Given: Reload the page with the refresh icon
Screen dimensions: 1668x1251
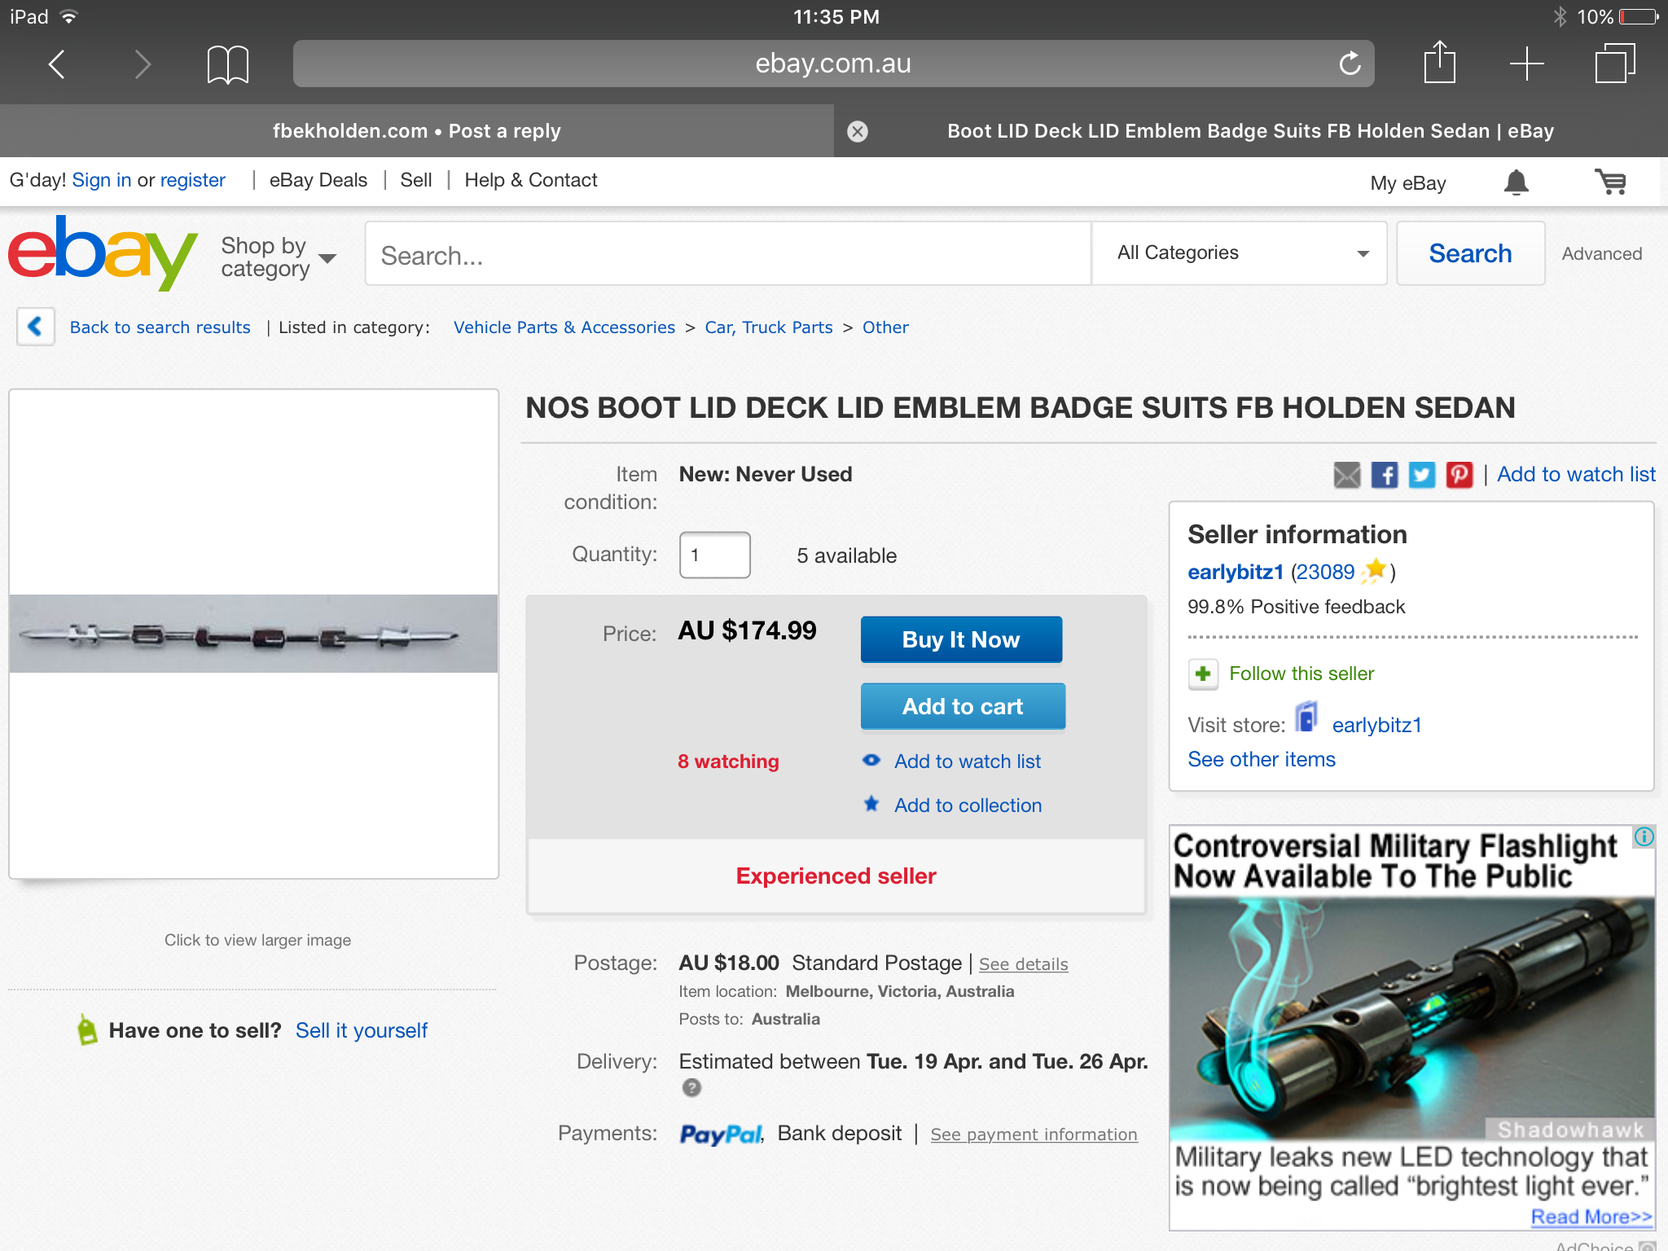Looking at the screenshot, I should pos(1350,63).
